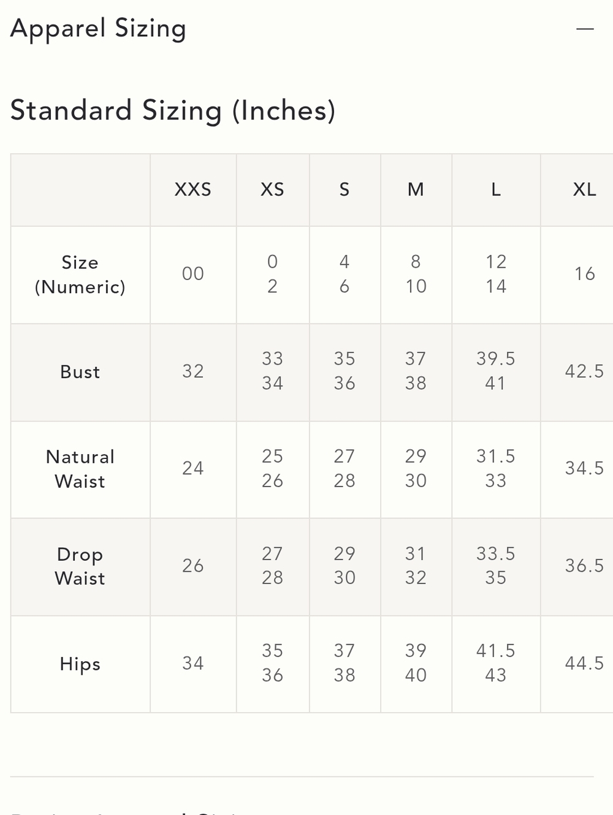The image size is (613, 815).
Task: Click the Natural Waist row label
Action: (x=80, y=469)
